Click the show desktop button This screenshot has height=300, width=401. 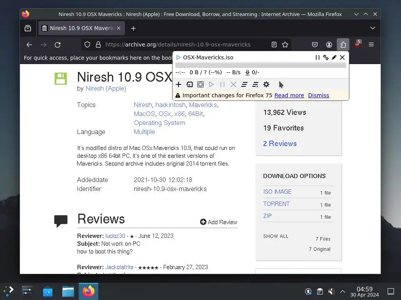click(390, 291)
